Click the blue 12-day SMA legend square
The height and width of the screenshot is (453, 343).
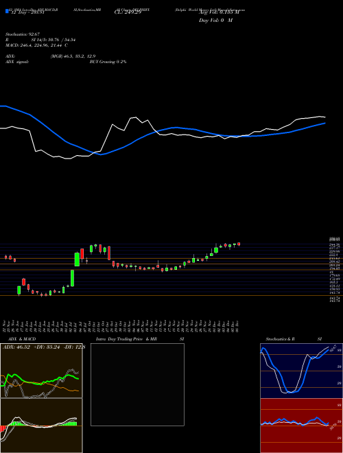coord(7,11)
